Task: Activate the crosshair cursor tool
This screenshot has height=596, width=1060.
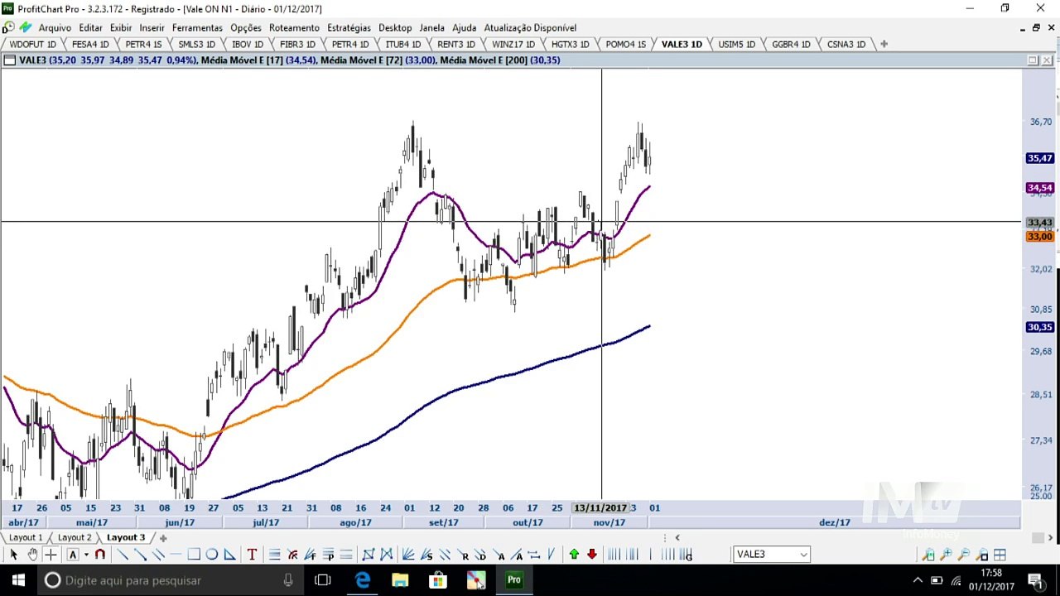Action: click(x=51, y=555)
